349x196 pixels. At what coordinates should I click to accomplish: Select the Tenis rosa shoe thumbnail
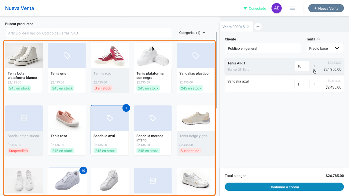67,118
